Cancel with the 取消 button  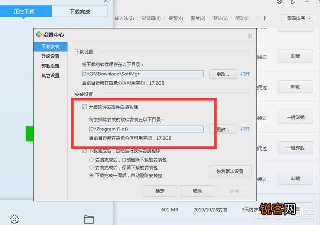tap(197, 191)
